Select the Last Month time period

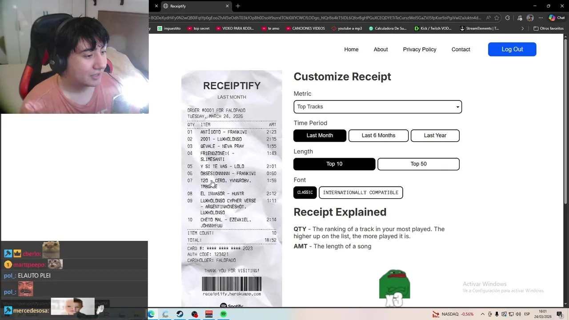[x=320, y=136]
